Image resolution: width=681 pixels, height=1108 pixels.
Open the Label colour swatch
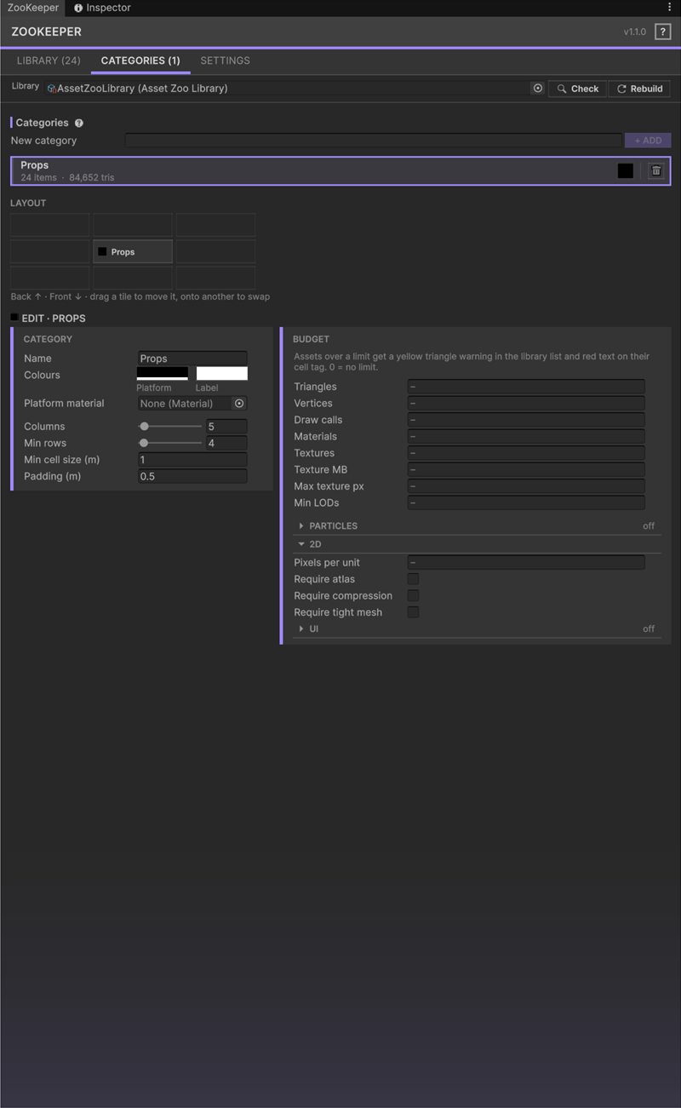(x=221, y=373)
